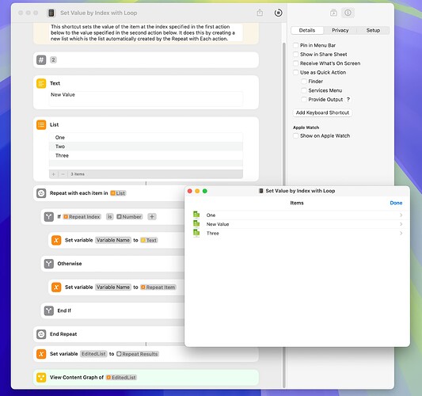Click the plus button under the list items
422x396 pixels.
pos(53,174)
